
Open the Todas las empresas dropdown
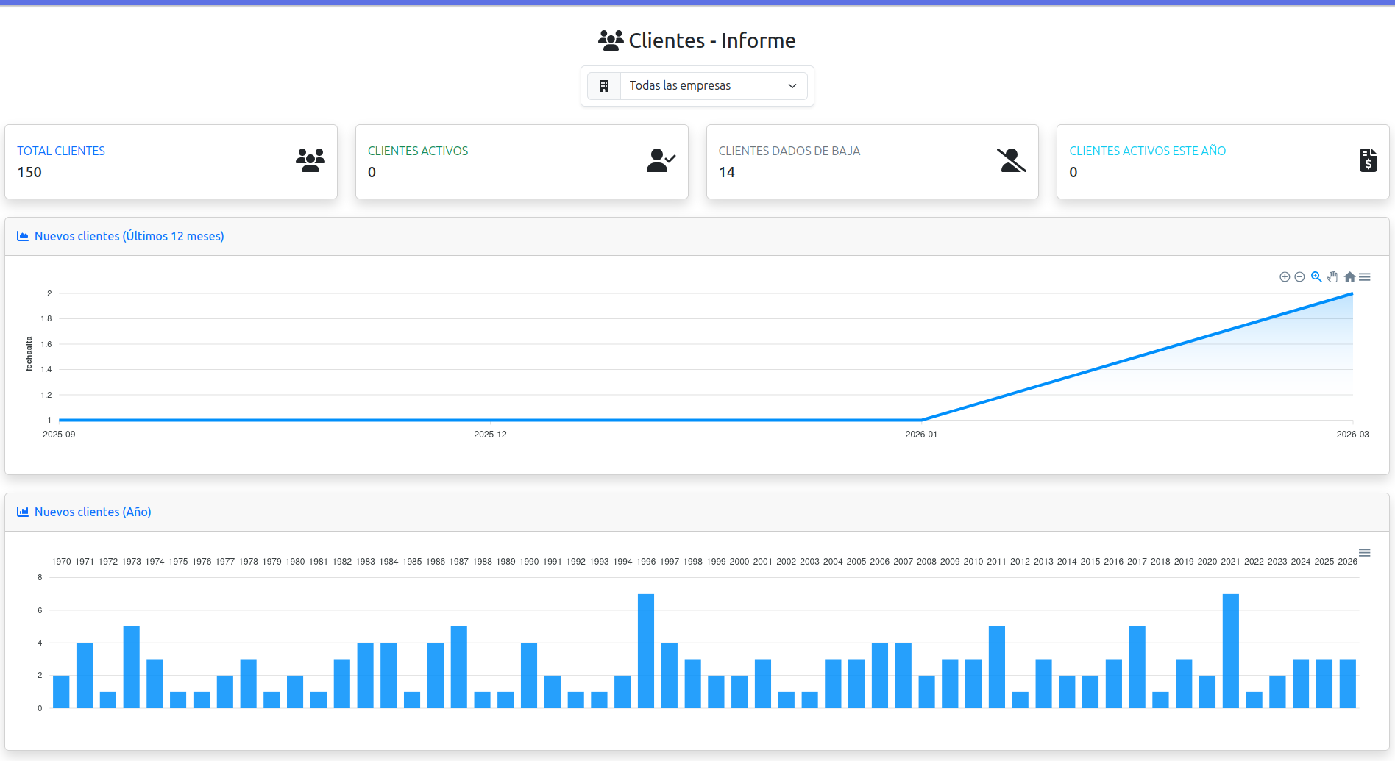point(713,86)
